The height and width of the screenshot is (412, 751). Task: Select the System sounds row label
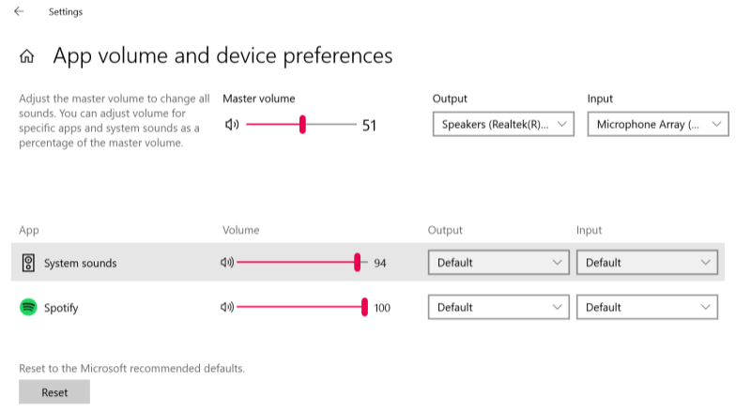tap(81, 263)
